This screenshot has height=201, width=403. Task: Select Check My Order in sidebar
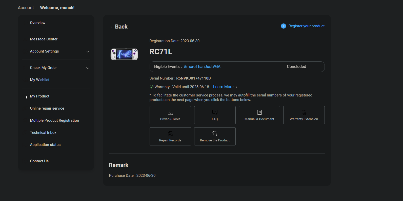[x=44, y=68]
